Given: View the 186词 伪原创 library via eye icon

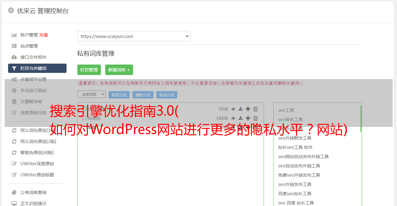Looking at the screenshot, I should pyautogui.click(x=233, y=118).
